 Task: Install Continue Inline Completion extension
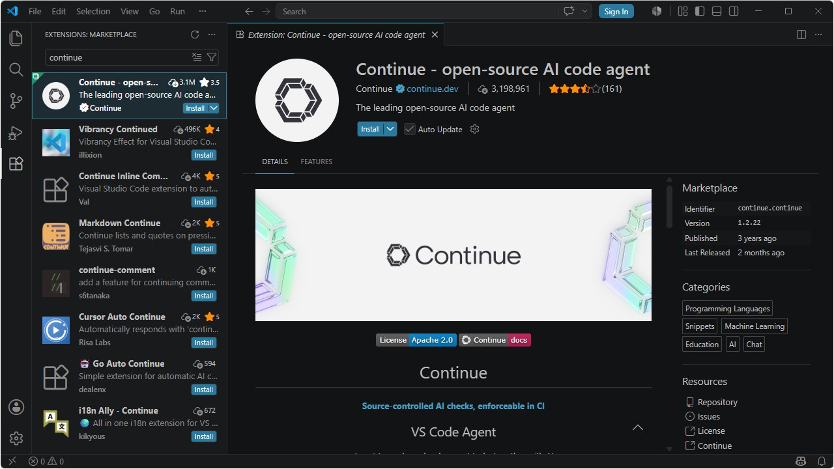[204, 202]
